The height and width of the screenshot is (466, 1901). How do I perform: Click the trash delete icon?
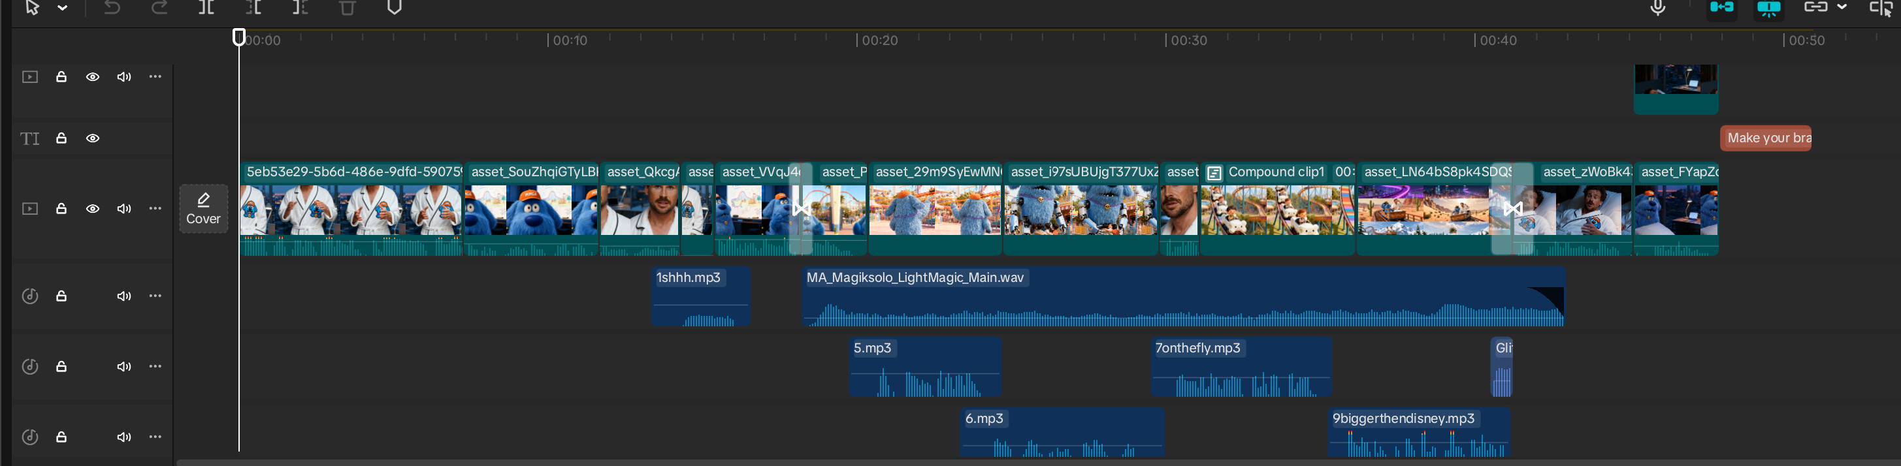pyautogui.click(x=347, y=7)
